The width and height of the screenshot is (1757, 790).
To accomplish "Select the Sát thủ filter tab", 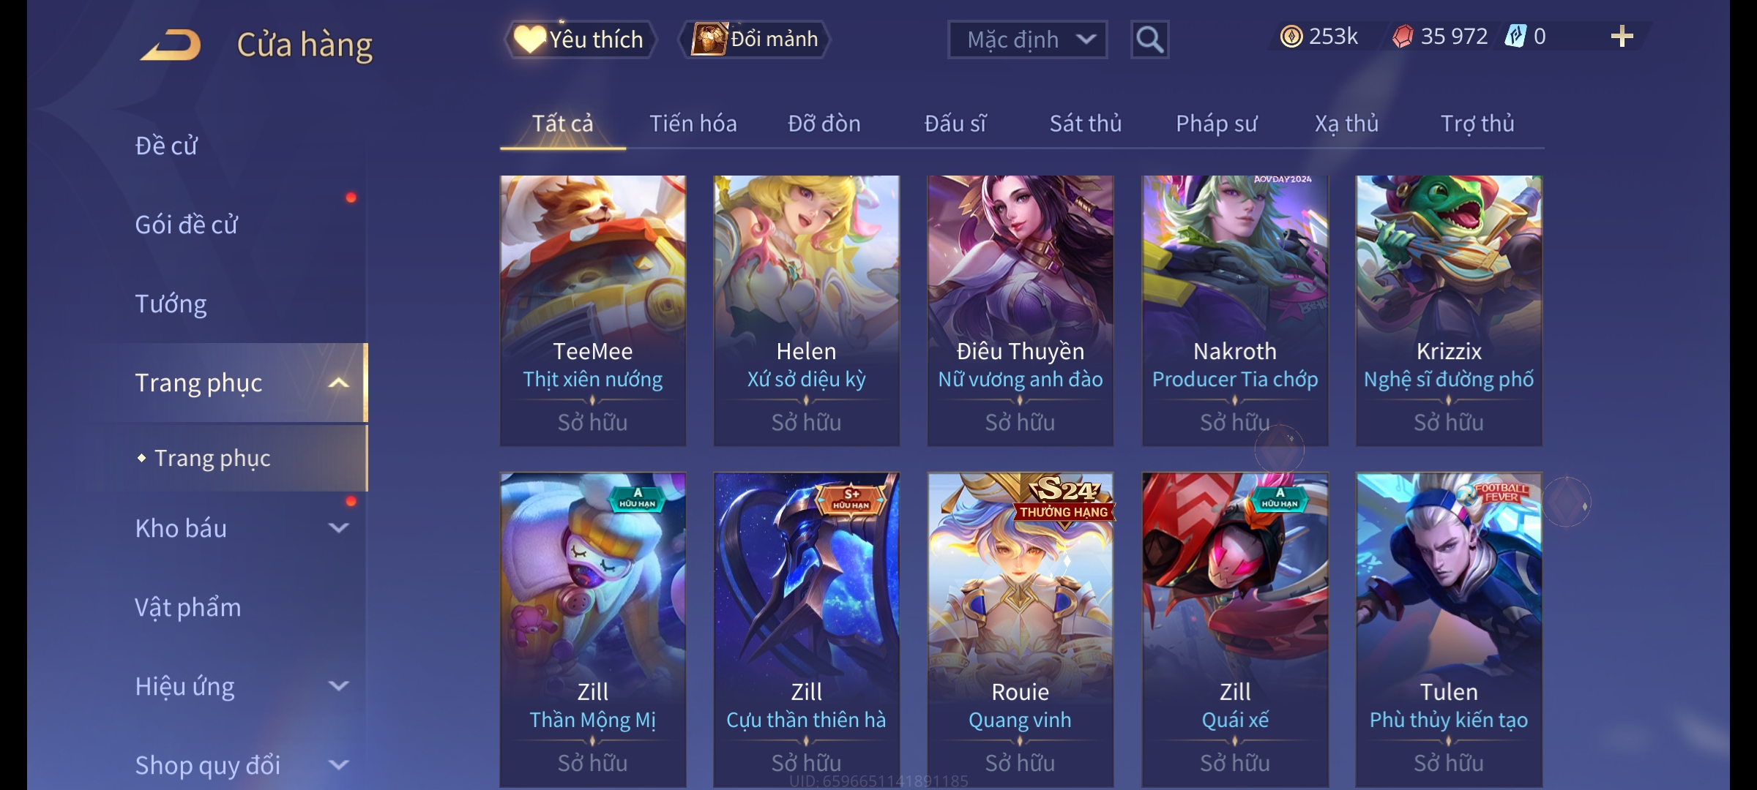I will click(1086, 124).
